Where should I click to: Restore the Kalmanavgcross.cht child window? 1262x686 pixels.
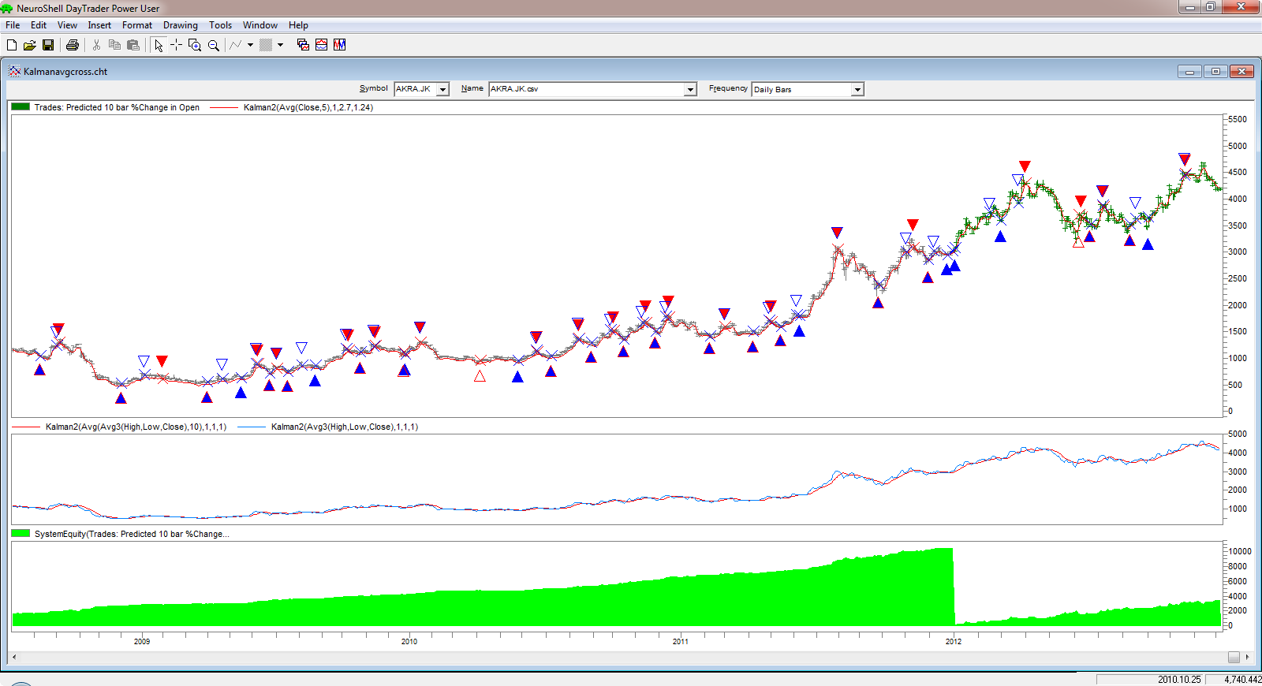[x=1215, y=72]
